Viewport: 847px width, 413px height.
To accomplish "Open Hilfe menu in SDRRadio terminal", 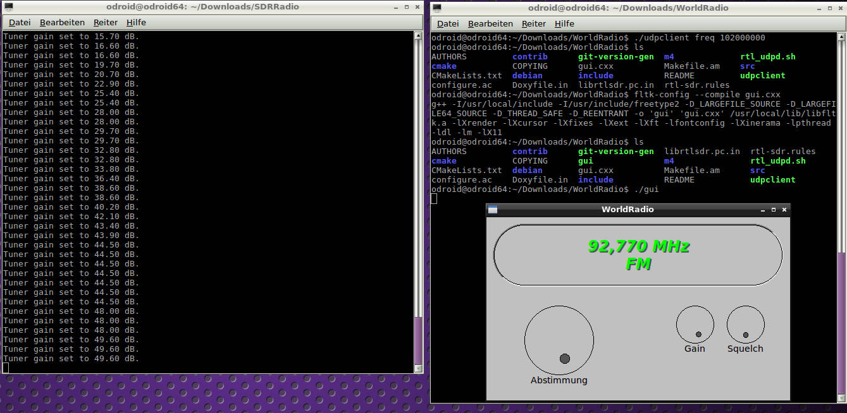I will [x=136, y=23].
